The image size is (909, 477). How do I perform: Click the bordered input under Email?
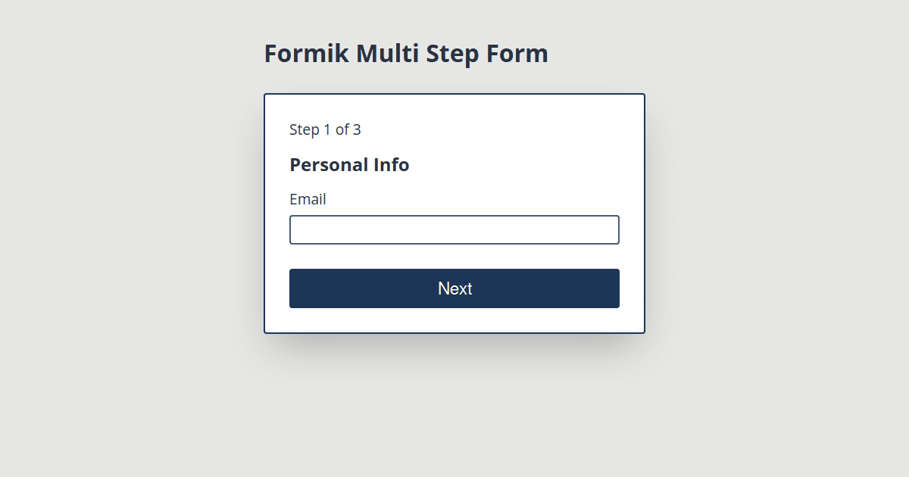click(x=454, y=229)
